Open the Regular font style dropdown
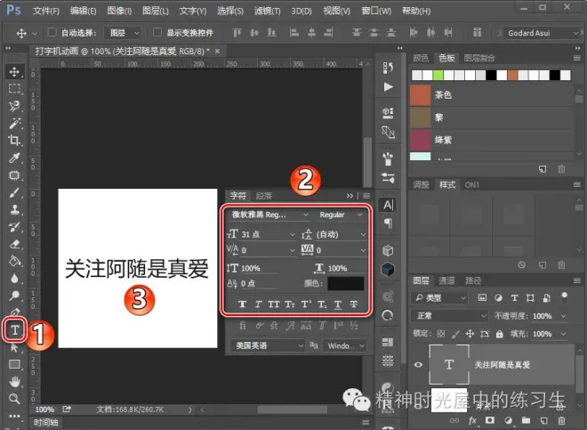 point(340,215)
